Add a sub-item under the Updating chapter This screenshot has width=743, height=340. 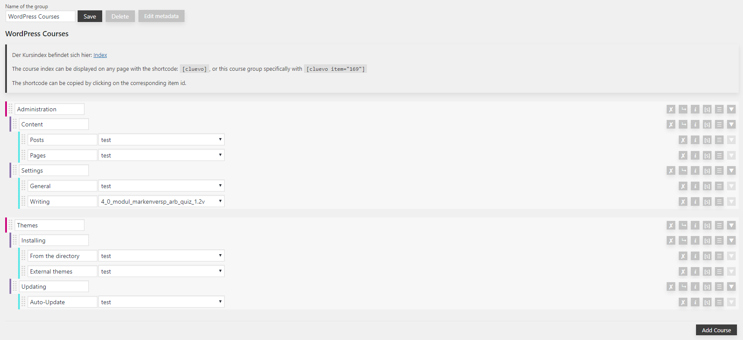coord(683,287)
